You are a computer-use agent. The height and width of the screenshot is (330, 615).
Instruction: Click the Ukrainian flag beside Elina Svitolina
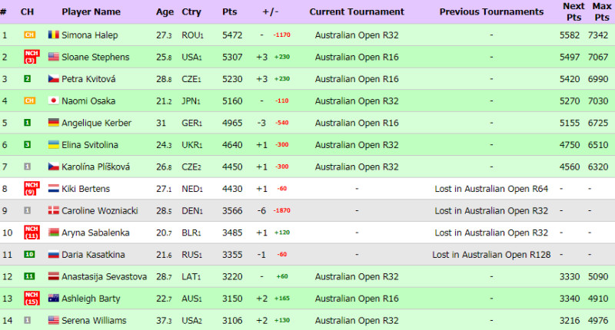[53, 144]
